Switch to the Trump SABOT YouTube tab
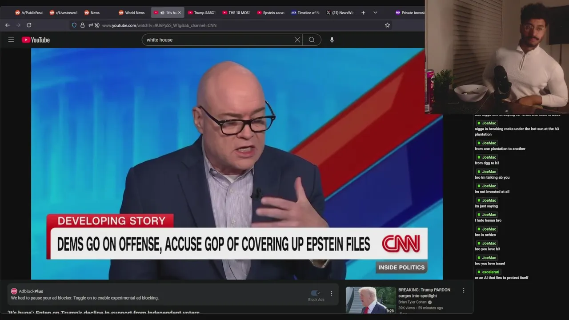 (x=202, y=13)
